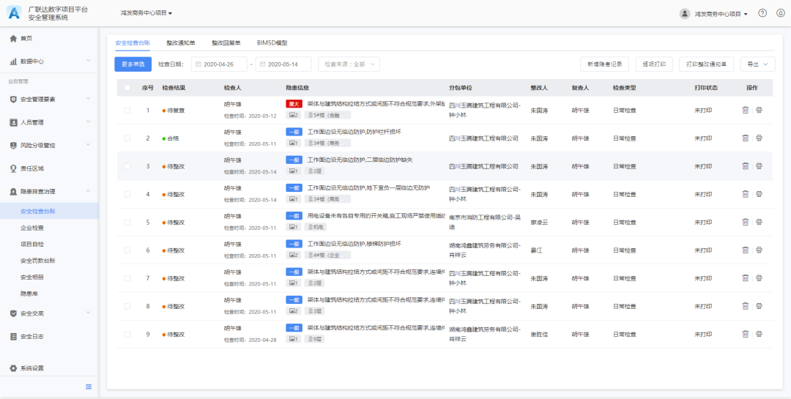Viewport: 791px width, 399px height.
Task: Click user avatar icon in header
Action: (x=685, y=14)
